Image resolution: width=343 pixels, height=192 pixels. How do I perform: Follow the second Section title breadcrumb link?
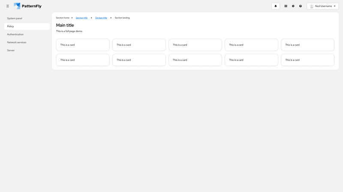tap(101, 18)
